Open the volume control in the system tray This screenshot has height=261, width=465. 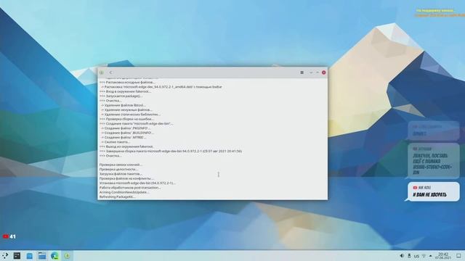click(x=402, y=256)
